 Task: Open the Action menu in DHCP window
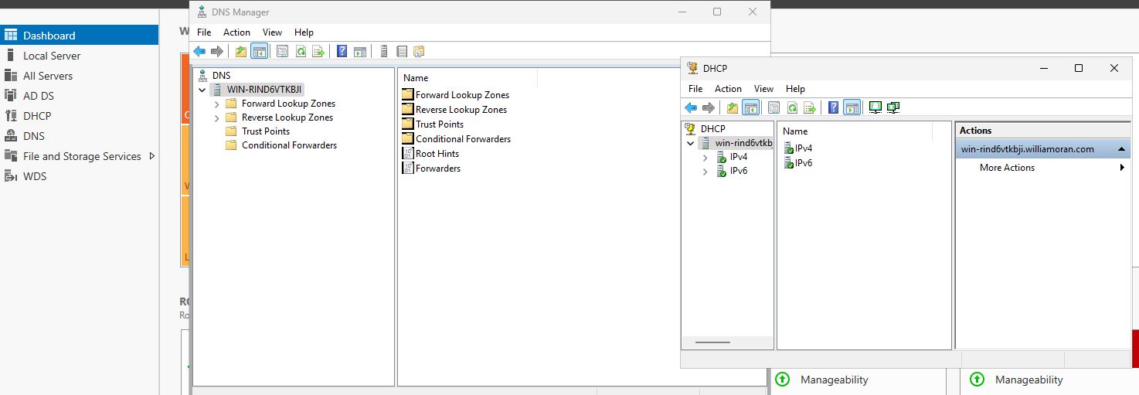click(x=728, y=89)
